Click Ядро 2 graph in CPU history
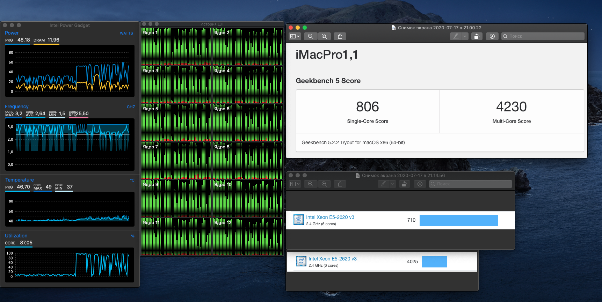Screen dimensions: 602x302 pyautogui.click(x=247, y=46)
